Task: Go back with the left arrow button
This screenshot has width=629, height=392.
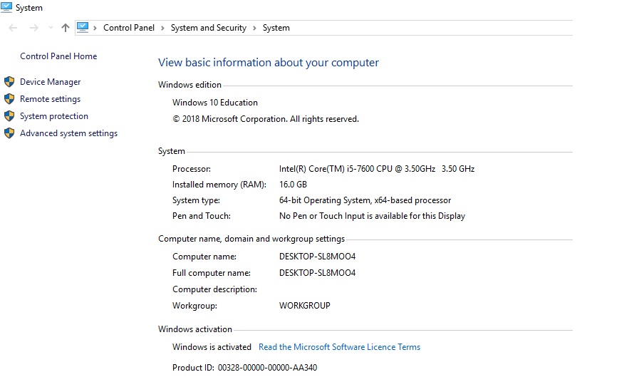Action: 13,28
